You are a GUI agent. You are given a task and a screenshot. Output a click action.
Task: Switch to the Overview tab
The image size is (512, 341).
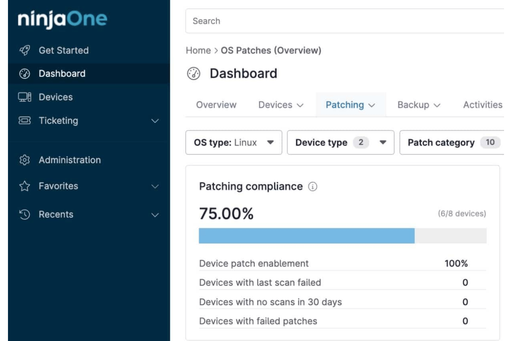(x=216, y=105)
